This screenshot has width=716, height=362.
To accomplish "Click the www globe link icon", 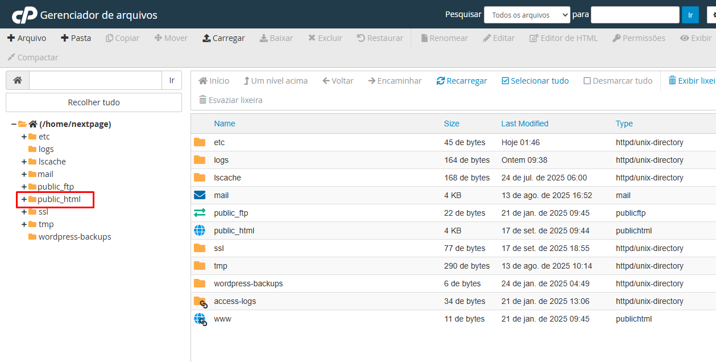I will pos(200,319).
